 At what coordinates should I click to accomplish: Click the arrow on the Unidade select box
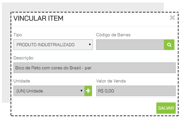[81, 91]
